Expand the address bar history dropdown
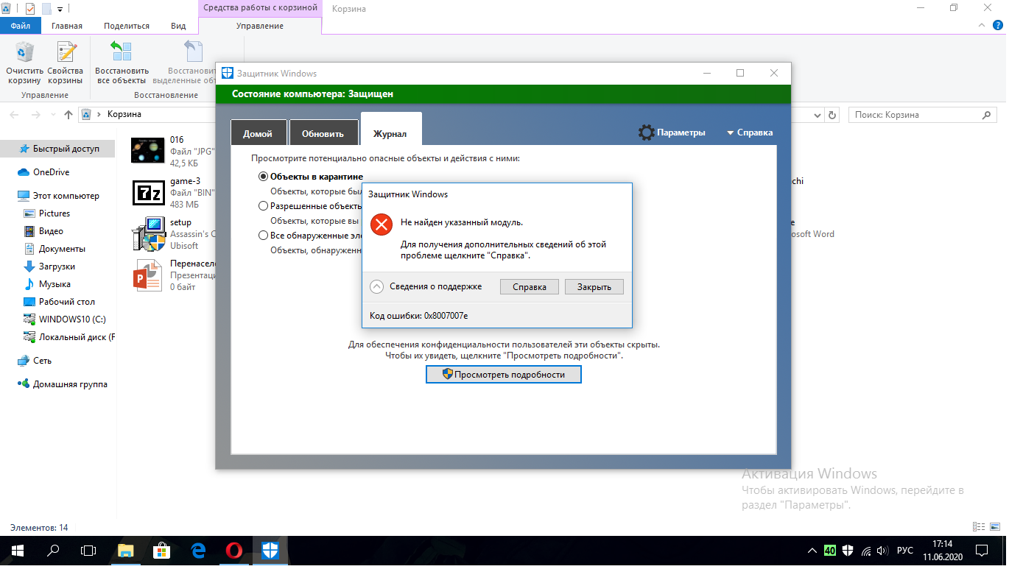1023x583 pixels. point(817,115)
